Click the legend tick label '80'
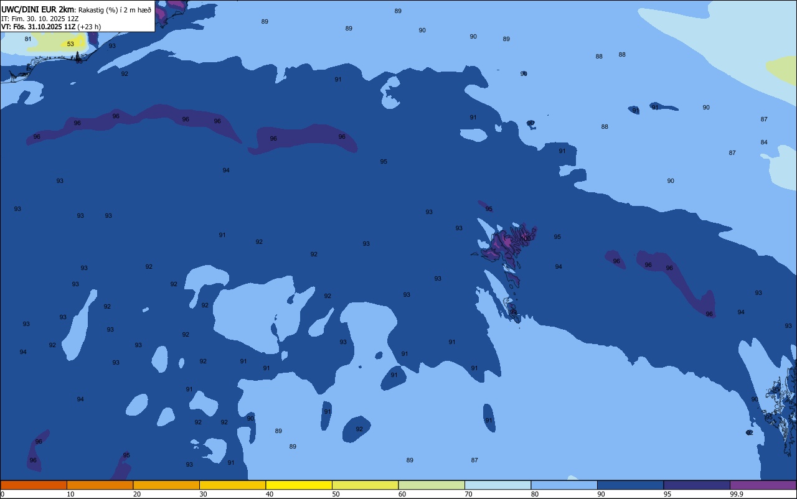This screenshot has width=797, height=499. (x=535, y=494)
